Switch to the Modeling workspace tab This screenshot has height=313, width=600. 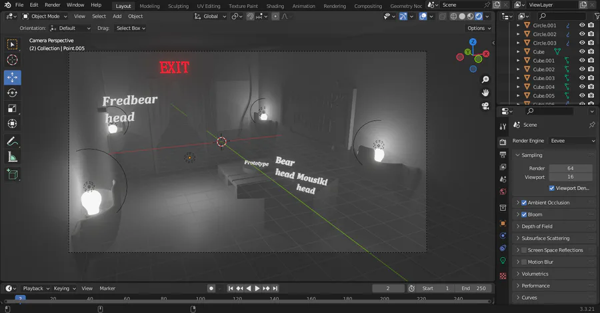click(x=149, y=6)
